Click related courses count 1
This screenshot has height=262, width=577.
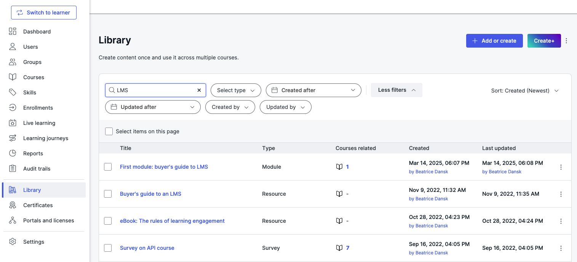tap(347, 167)
